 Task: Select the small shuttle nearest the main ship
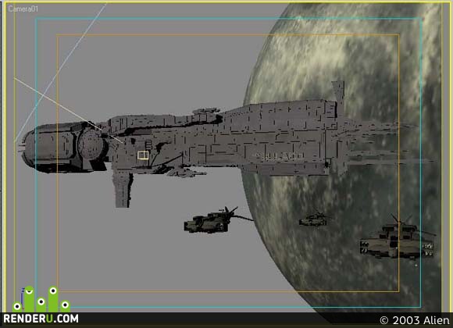tap(211, 221)
